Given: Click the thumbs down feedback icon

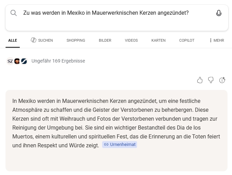Looking at the screenshot, I should point(211,80).
